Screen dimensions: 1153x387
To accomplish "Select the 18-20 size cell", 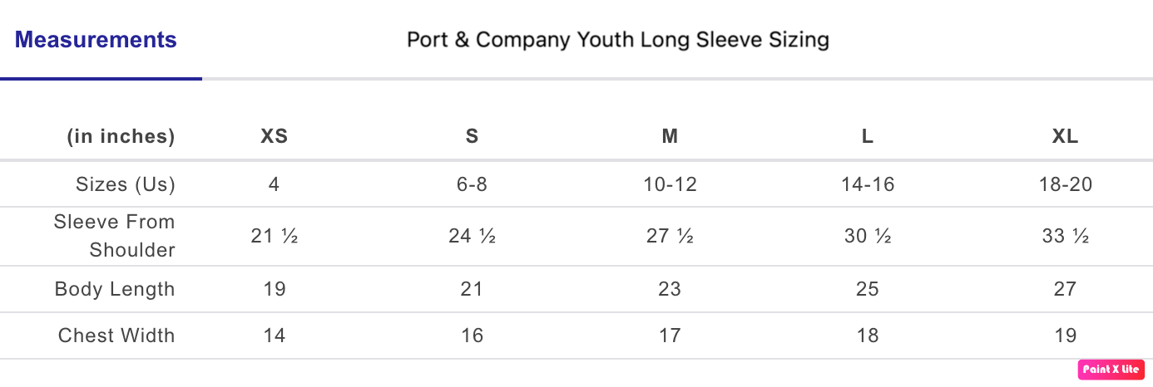I will pos(1065,184).
